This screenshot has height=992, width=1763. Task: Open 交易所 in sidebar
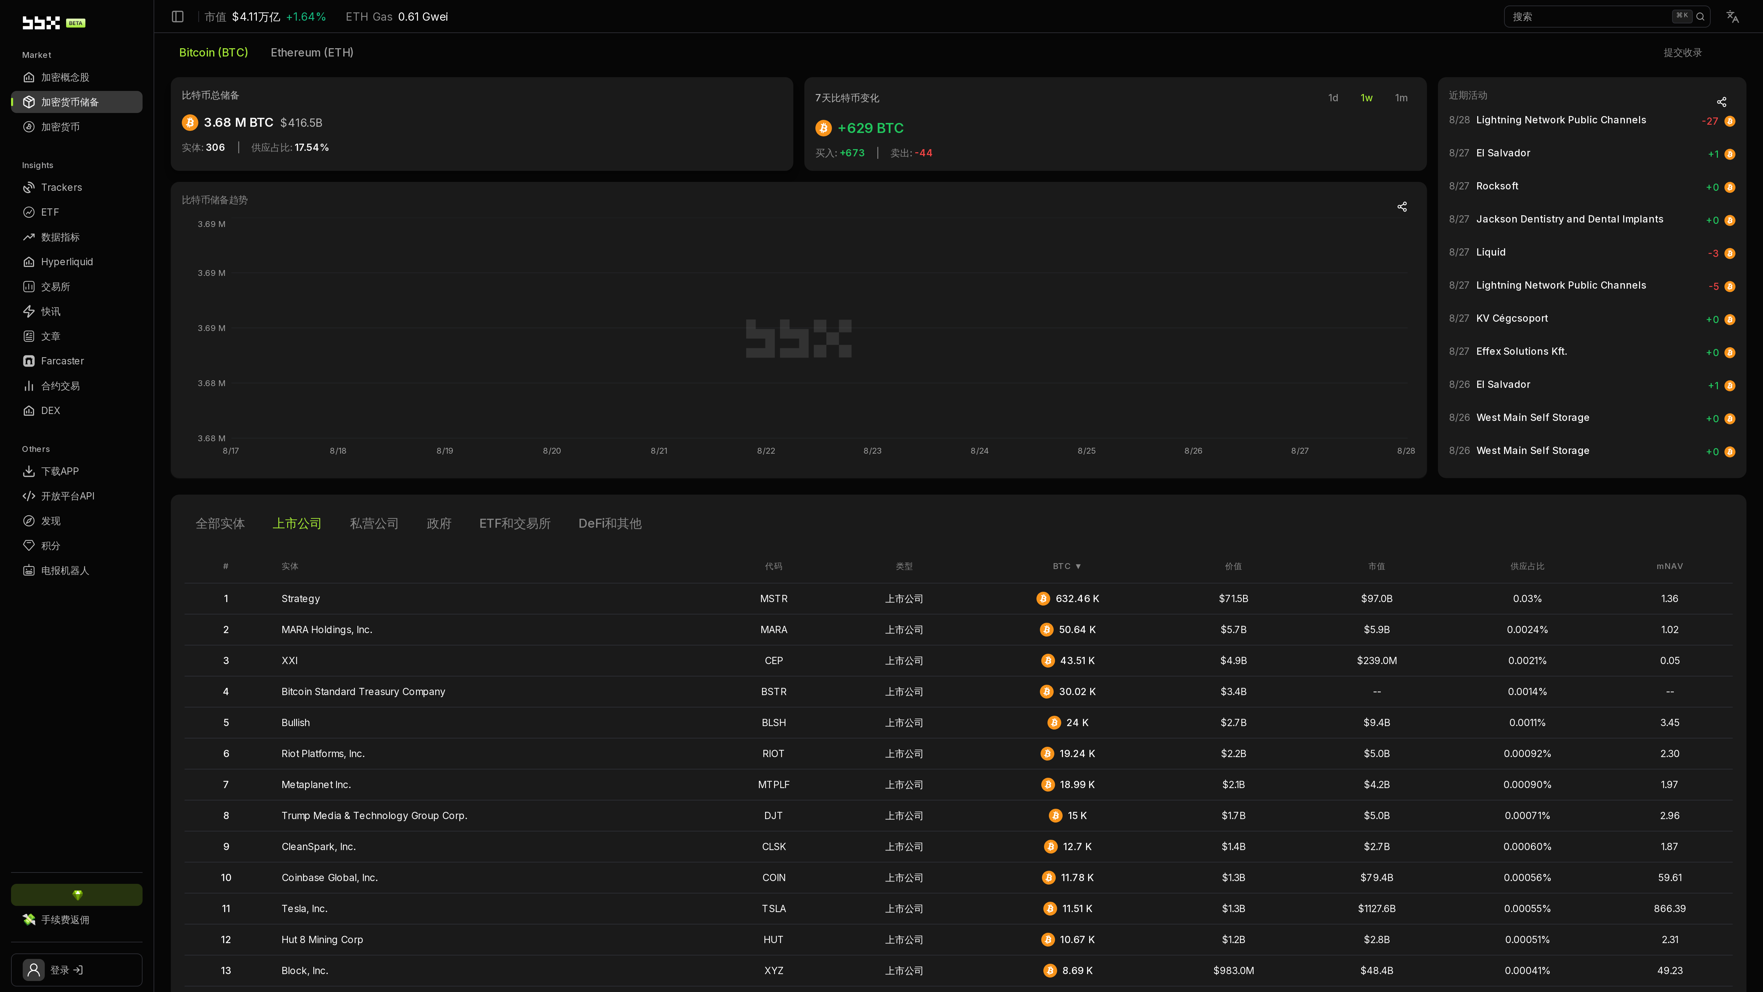tap(77, 287)
